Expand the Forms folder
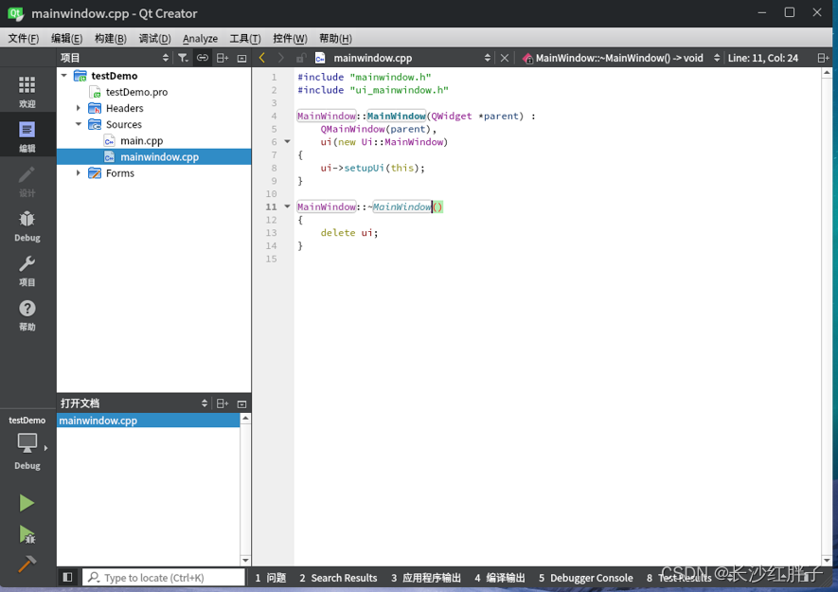Screen dimensions: 838x592 tap(79, 172)
